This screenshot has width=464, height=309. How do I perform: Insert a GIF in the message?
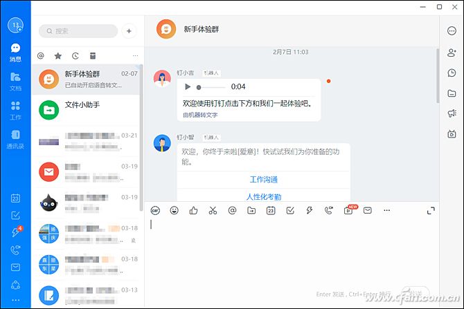(155, 210)
